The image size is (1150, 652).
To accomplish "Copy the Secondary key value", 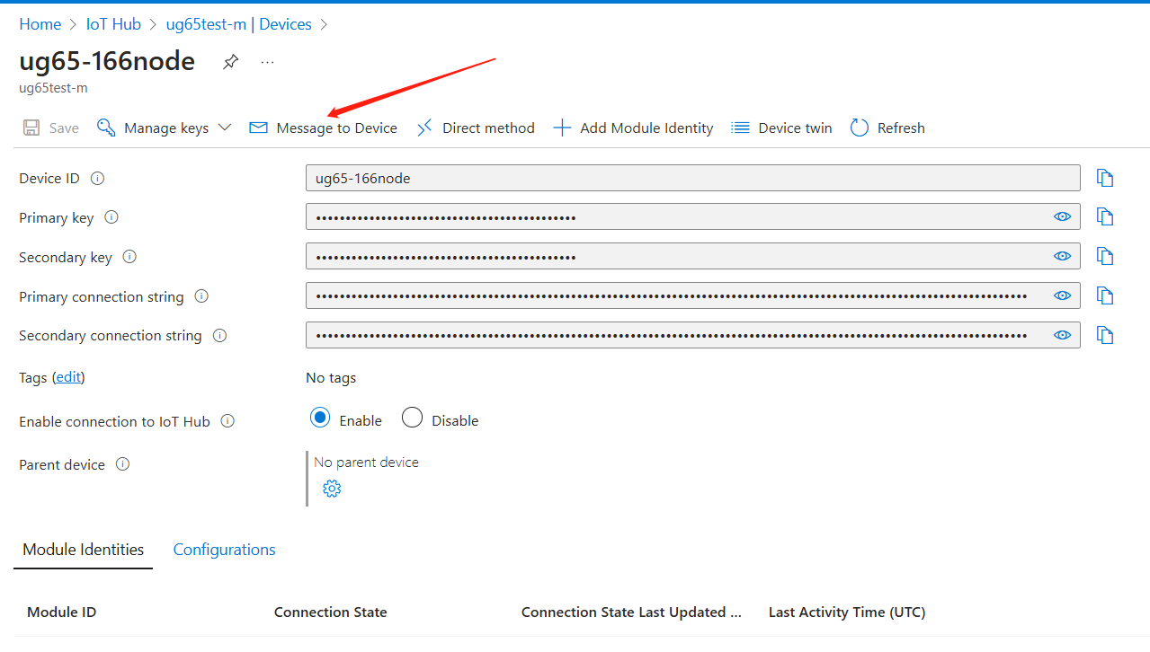I will click(1105, 256).
